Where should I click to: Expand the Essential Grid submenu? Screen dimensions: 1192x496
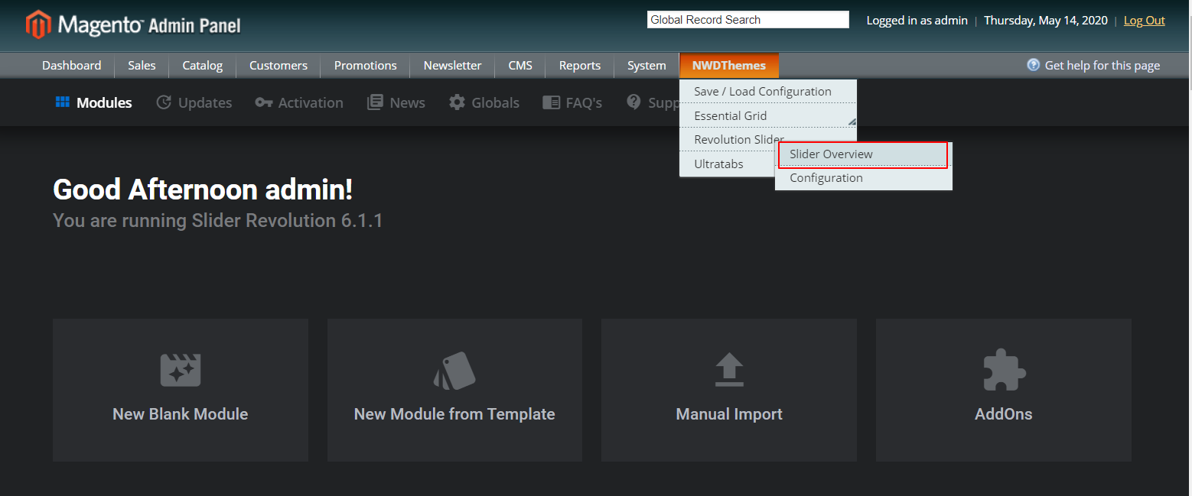[x=768, y=116]
